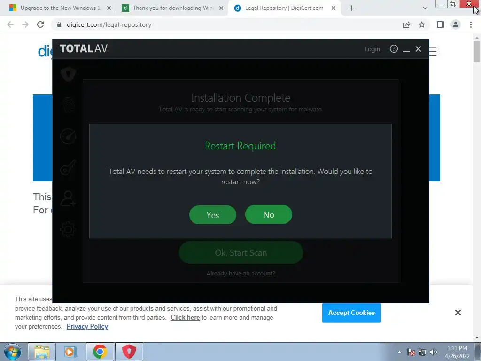Click the Accept Cookies button
Image resolution: width=481 pixels, height=361 pixels.
[351, 313]
